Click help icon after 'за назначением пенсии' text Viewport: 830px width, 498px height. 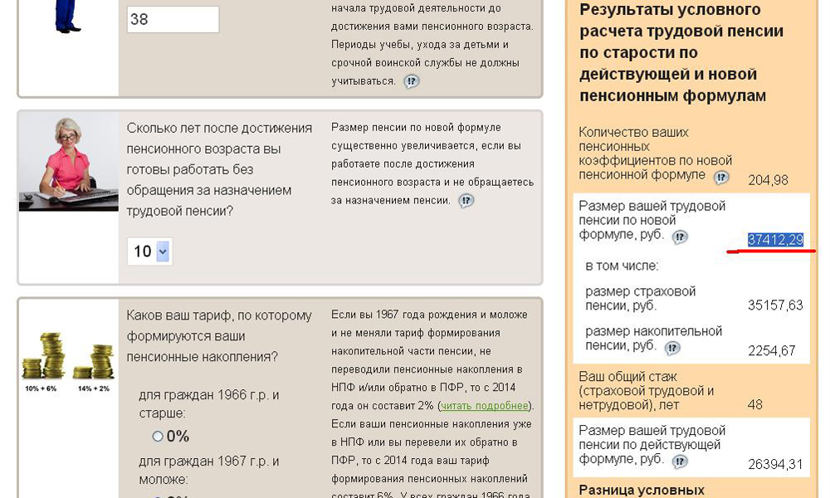(466, 201)
